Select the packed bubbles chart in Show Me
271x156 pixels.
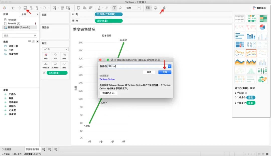pos(262,79)
